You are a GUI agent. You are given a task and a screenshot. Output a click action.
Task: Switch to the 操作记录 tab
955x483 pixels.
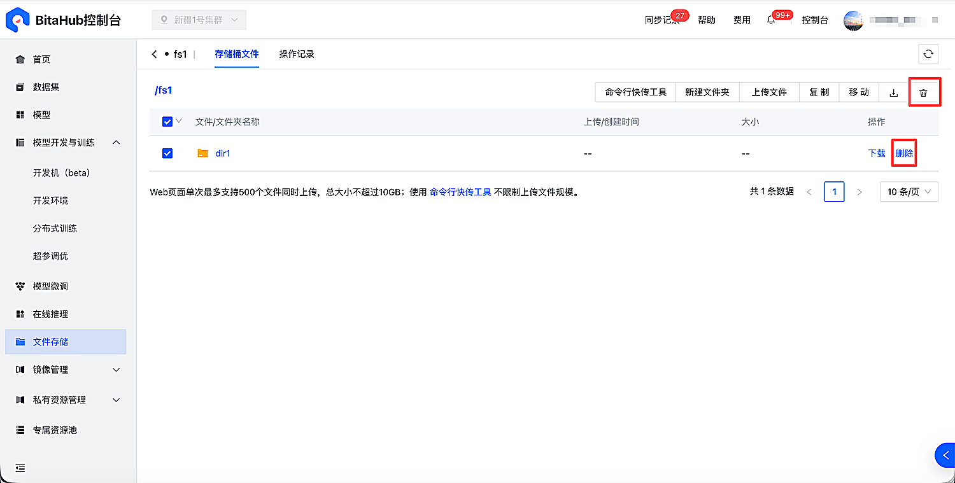[297, 54]
